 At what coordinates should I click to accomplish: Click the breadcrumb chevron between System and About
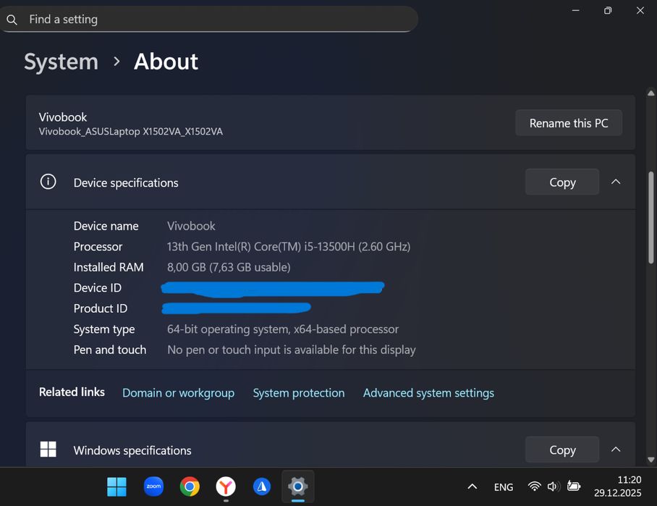pyautogui.click(x=116, y=62)
